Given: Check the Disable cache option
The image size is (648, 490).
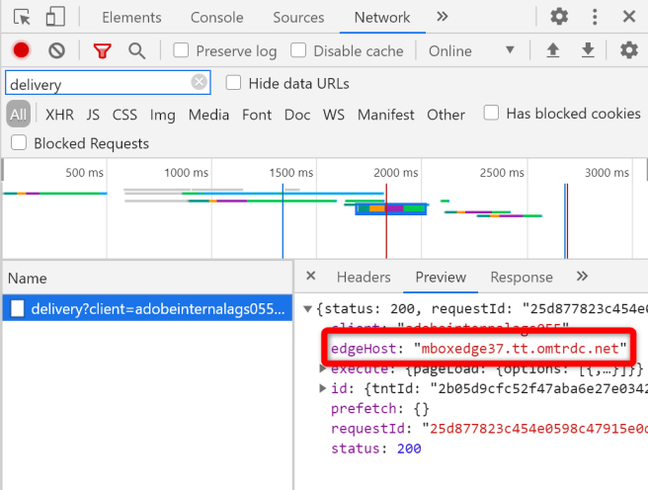Looking at the screenshot, I should pyautogui.click(x=297, y=50).
